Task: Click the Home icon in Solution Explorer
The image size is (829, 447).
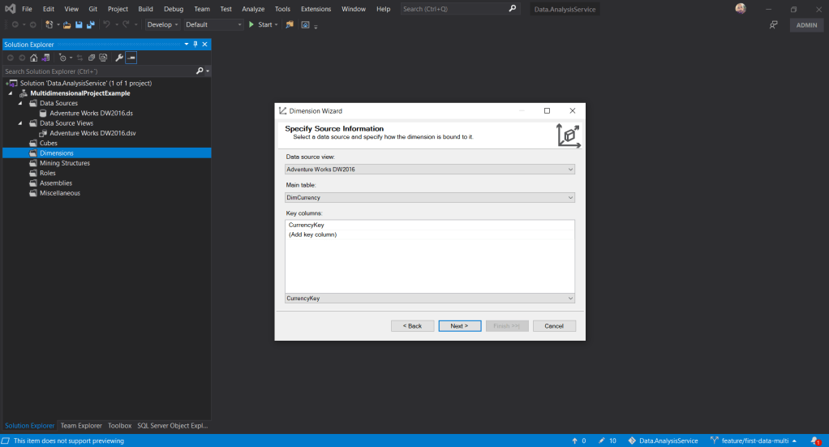Action: pos(33,58)
